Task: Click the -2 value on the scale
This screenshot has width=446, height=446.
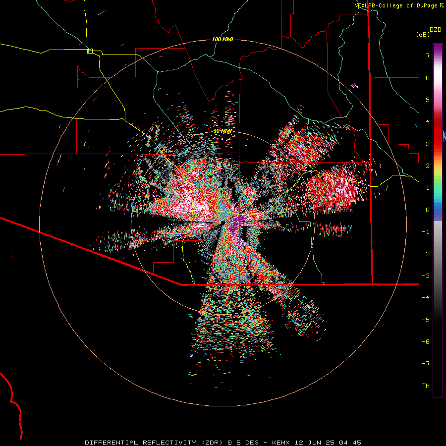Action: coord(426,254)
